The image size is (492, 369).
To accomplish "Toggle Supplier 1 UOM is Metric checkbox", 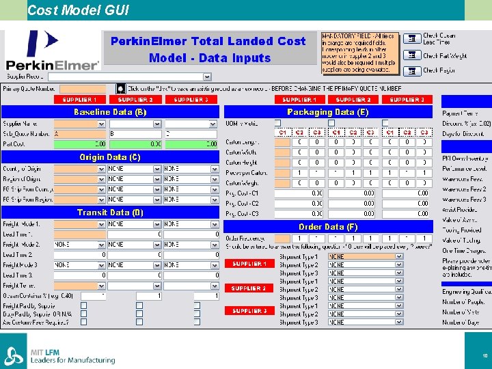I will (x=277, y=123).
